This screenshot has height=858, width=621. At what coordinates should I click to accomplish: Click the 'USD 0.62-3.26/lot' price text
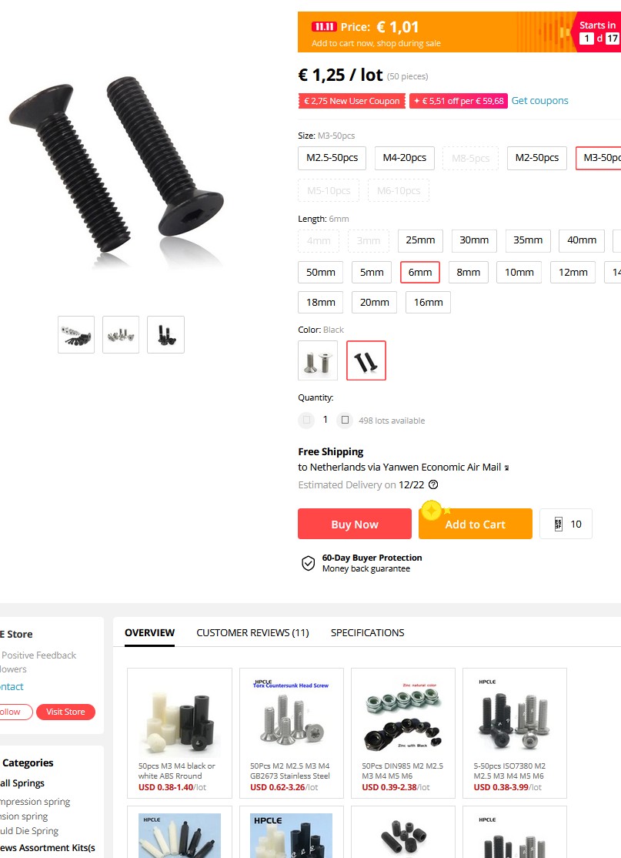point(284,787)
